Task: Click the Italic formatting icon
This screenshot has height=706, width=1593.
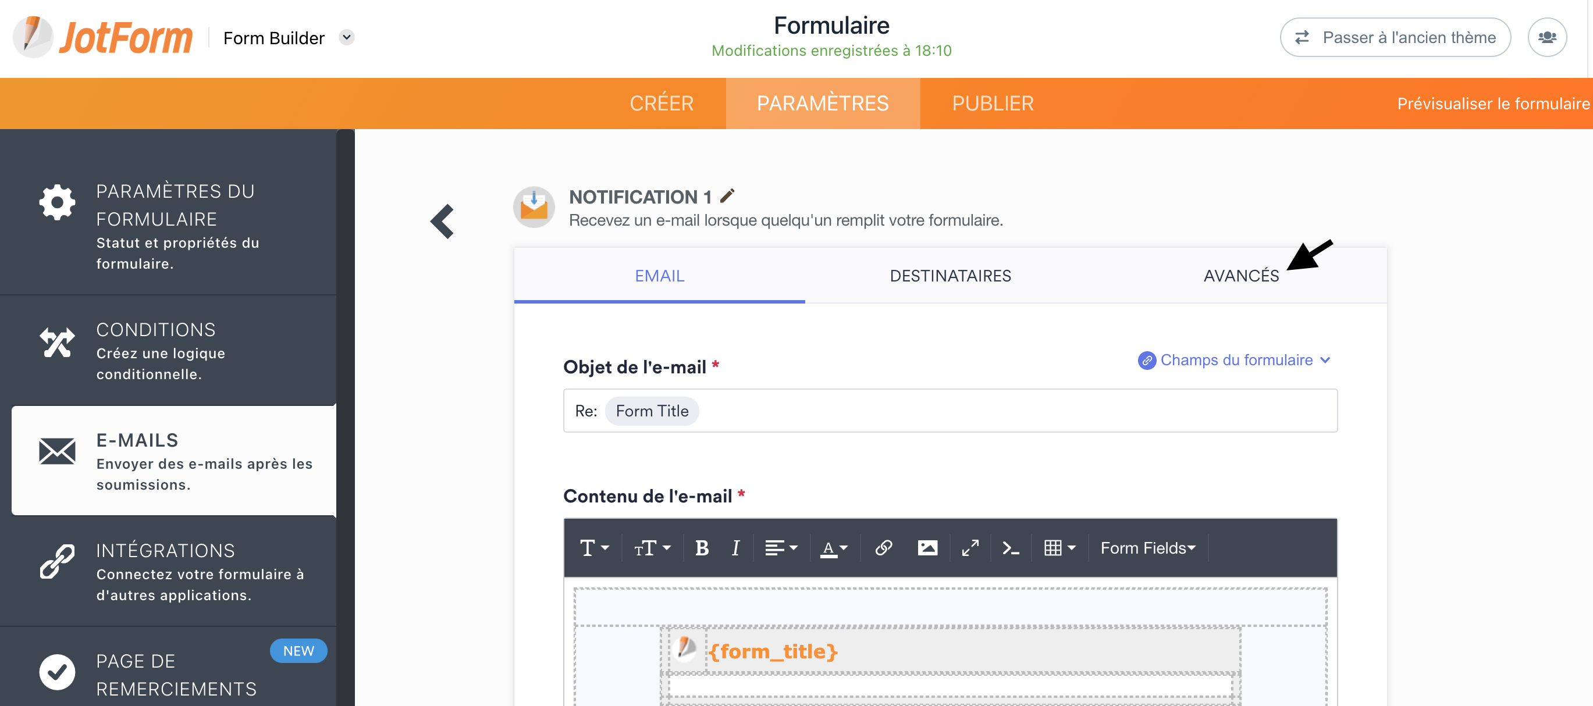Action: click(735, 548)
